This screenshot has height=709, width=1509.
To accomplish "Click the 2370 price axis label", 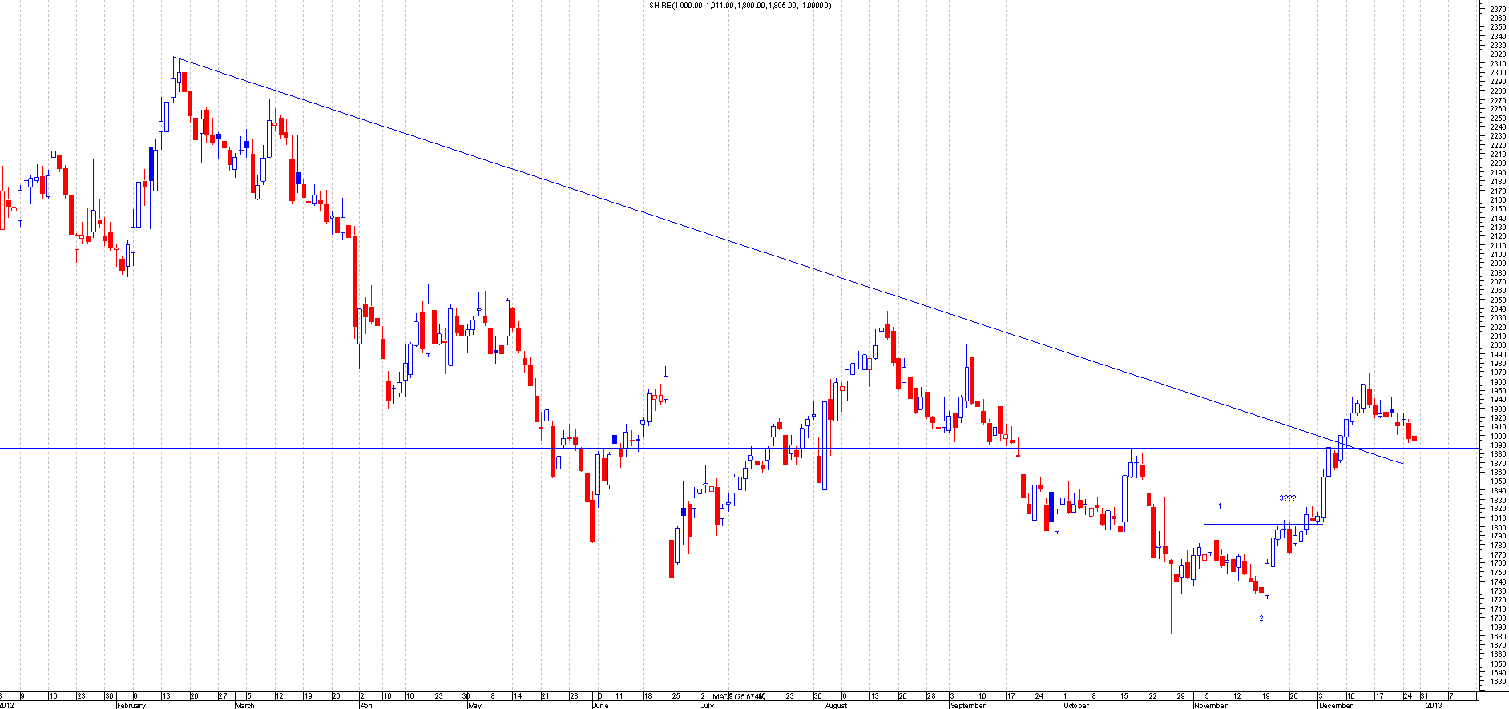I will (1496, 9).
